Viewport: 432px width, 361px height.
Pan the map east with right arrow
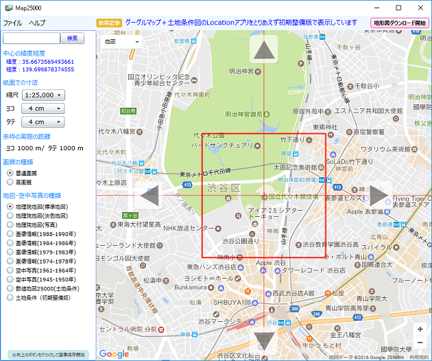(379, 196)
